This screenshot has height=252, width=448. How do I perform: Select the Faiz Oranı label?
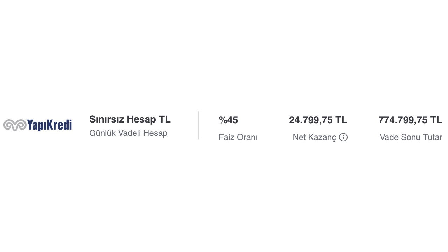click(238, 137)
